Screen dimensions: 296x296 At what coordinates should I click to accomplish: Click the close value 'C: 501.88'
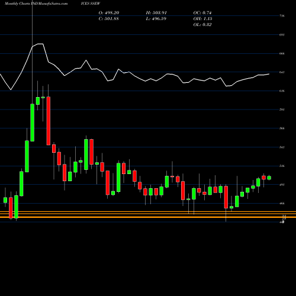click(109, 19)
